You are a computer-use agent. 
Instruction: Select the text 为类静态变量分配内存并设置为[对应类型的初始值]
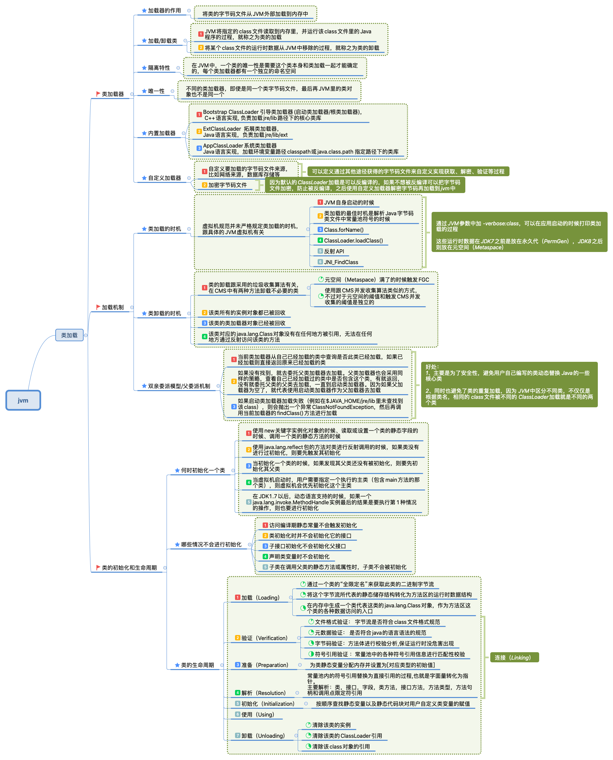372,665
